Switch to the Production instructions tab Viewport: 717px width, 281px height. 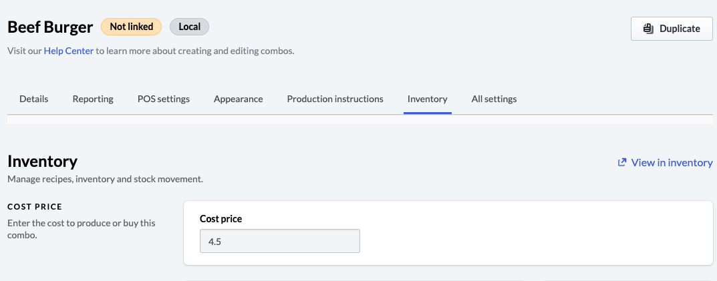(x=335, y=99)
